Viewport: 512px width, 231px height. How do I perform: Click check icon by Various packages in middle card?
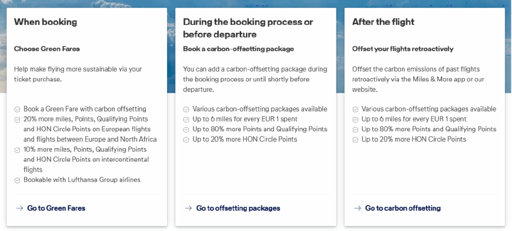(x=186, y=109)
